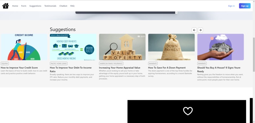255x123 pixels.
Task: Open Should You Buy A House article
Action: (x=219, y=70)
